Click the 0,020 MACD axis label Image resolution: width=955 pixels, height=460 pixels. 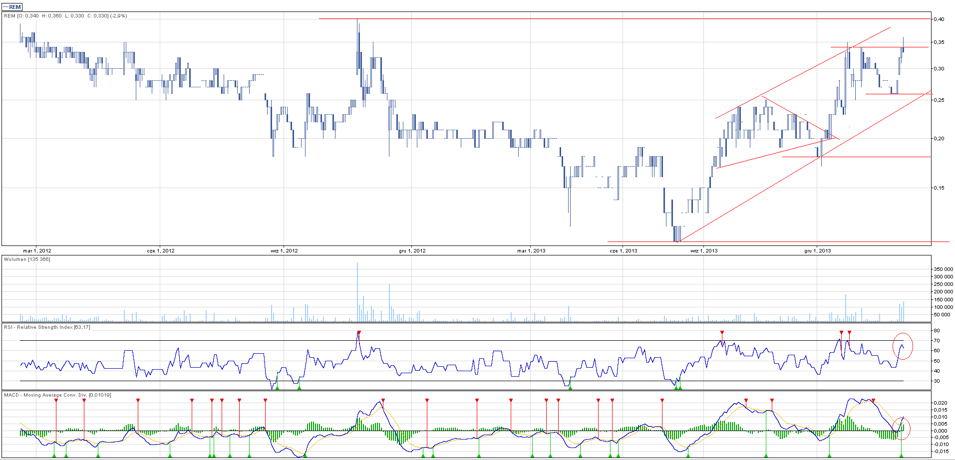click(940, 403)
